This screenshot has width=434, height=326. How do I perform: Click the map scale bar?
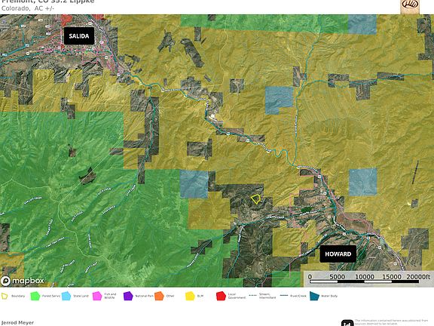click(x=364, y=281)
